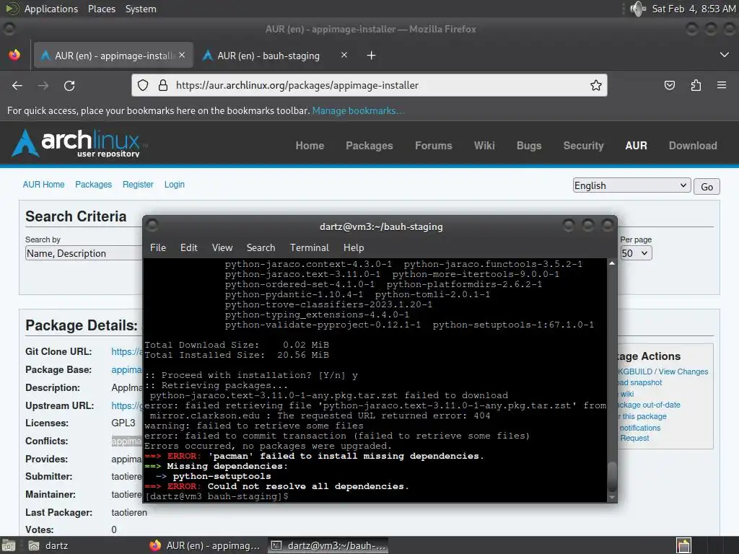This screenshot has height=554, width=739.
Task: Click the Manage bookmarks link
Action: point(358,110)
